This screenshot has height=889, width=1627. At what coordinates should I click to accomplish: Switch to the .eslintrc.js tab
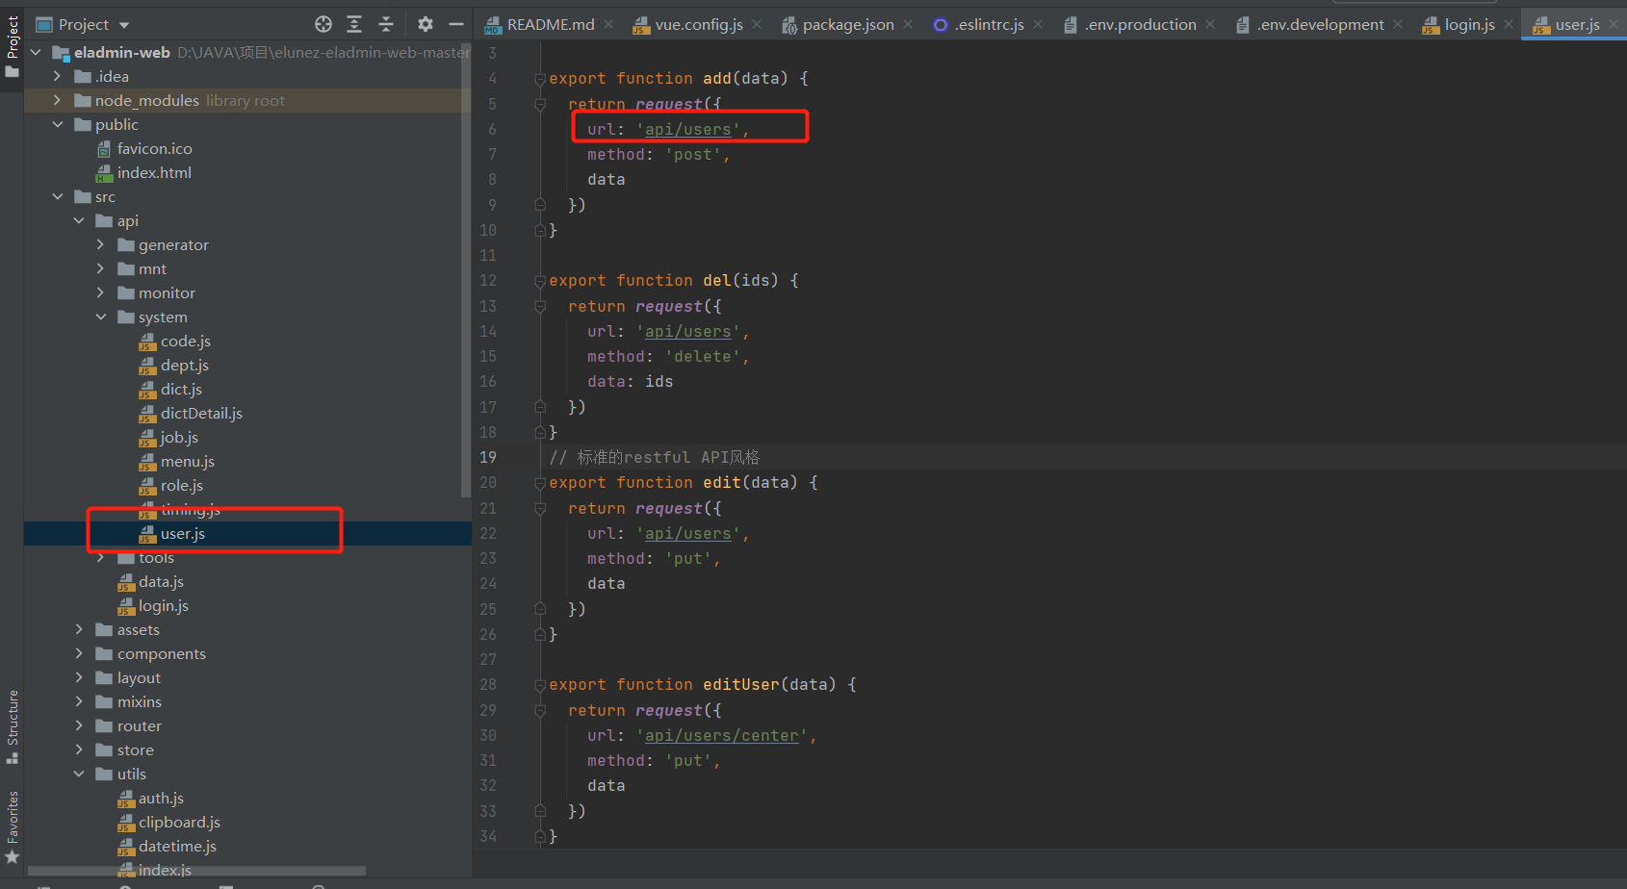pyautogui.click(x=989, y=24)
